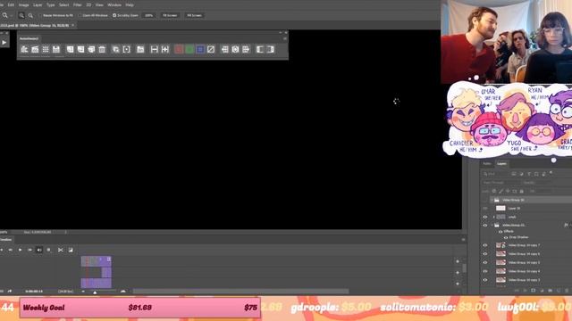
Task: Collapse the Video Group 30 folder
Action: 492,200
